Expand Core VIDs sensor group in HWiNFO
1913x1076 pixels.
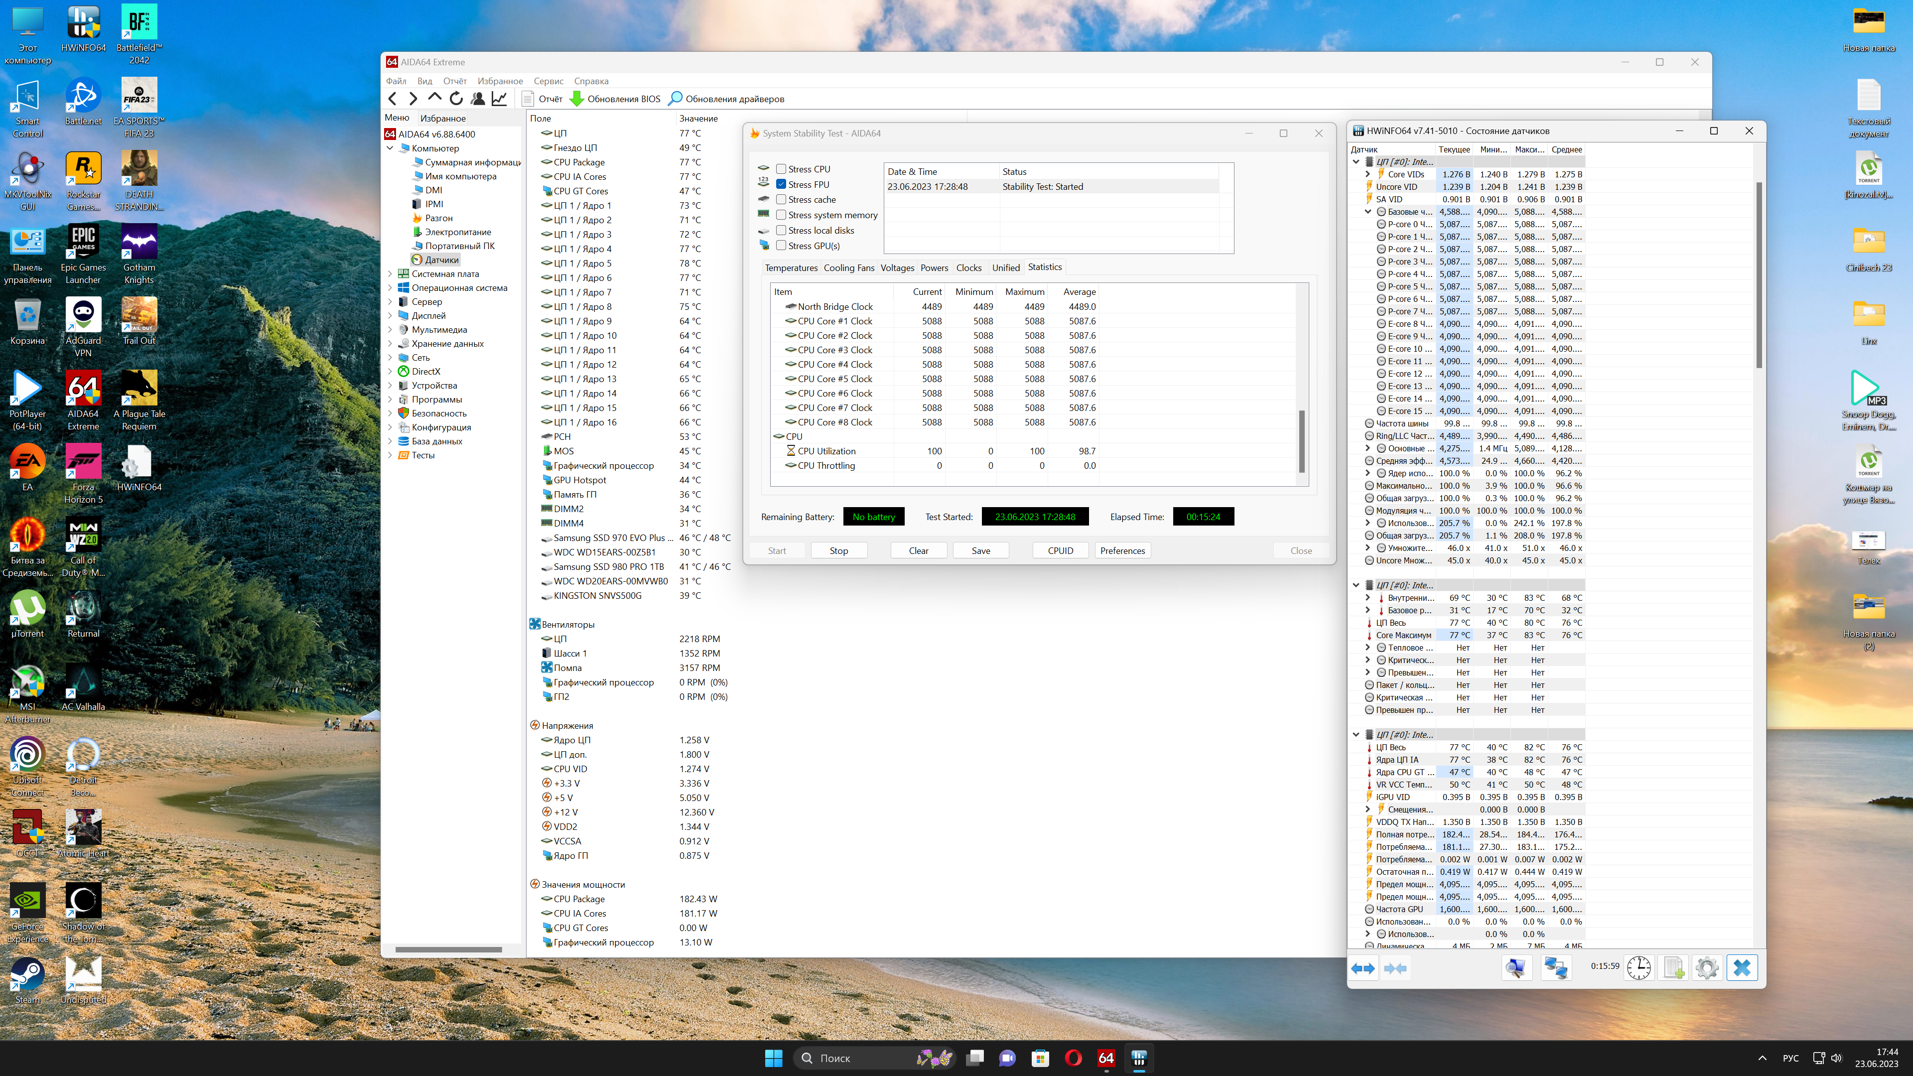pos(1368,174)
